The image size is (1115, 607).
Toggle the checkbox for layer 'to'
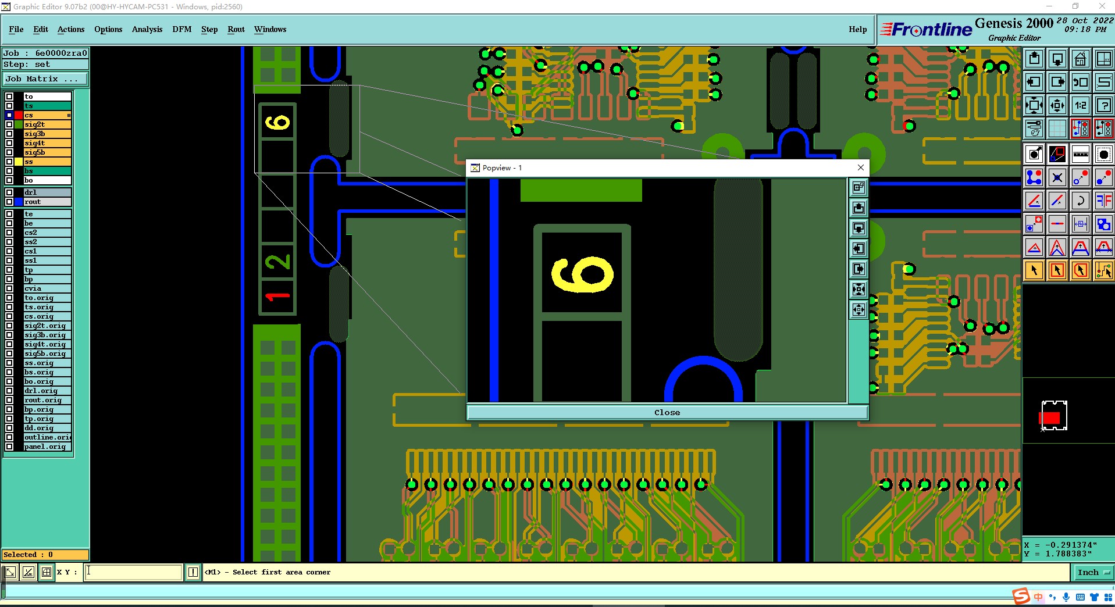9,97
